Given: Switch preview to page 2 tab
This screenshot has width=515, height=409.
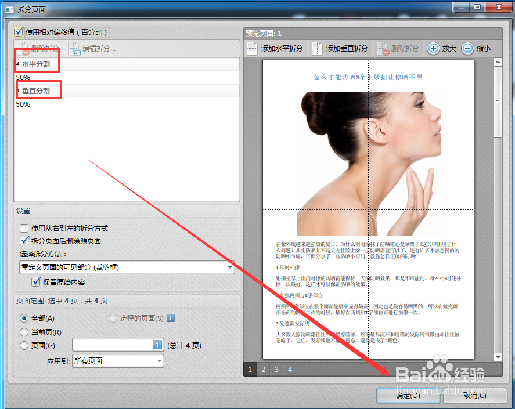Looking at the screenshot, I should (x=263, y=370).
